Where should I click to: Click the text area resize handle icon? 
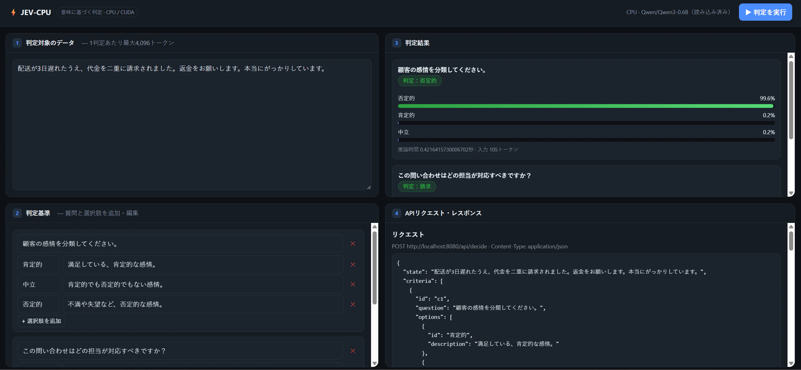369,187
